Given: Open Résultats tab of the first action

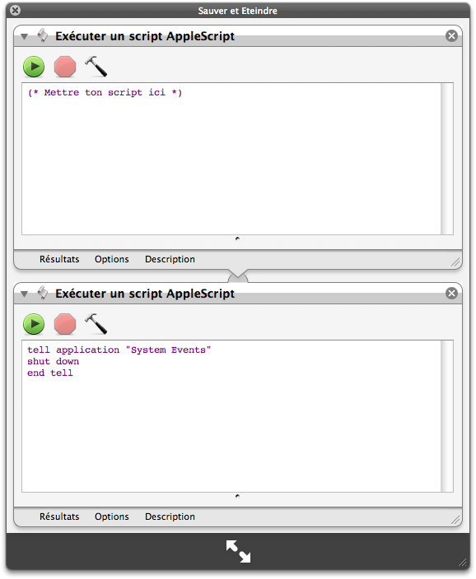Looking at the screenshot, I should point(59,259).
